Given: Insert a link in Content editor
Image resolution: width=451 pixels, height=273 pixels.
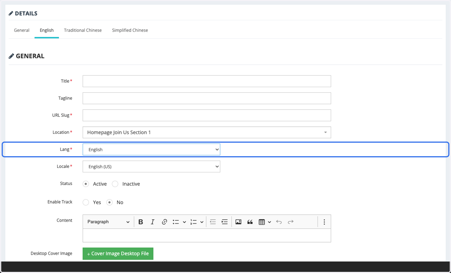Looking at the screenshot, I should (164, 222).
